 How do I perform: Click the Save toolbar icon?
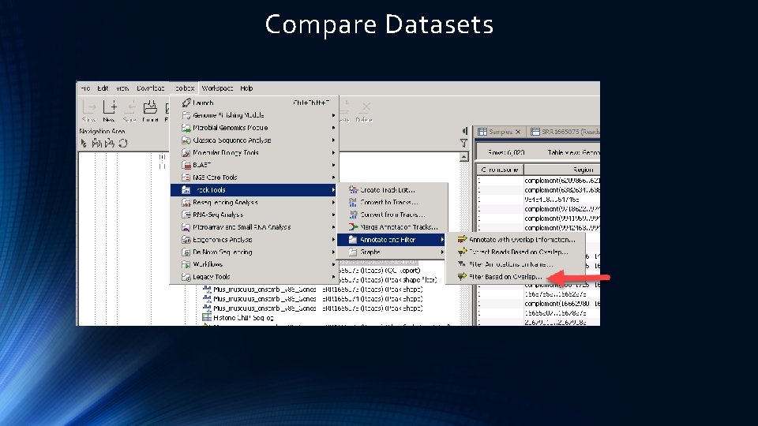(x=129, y=111)
